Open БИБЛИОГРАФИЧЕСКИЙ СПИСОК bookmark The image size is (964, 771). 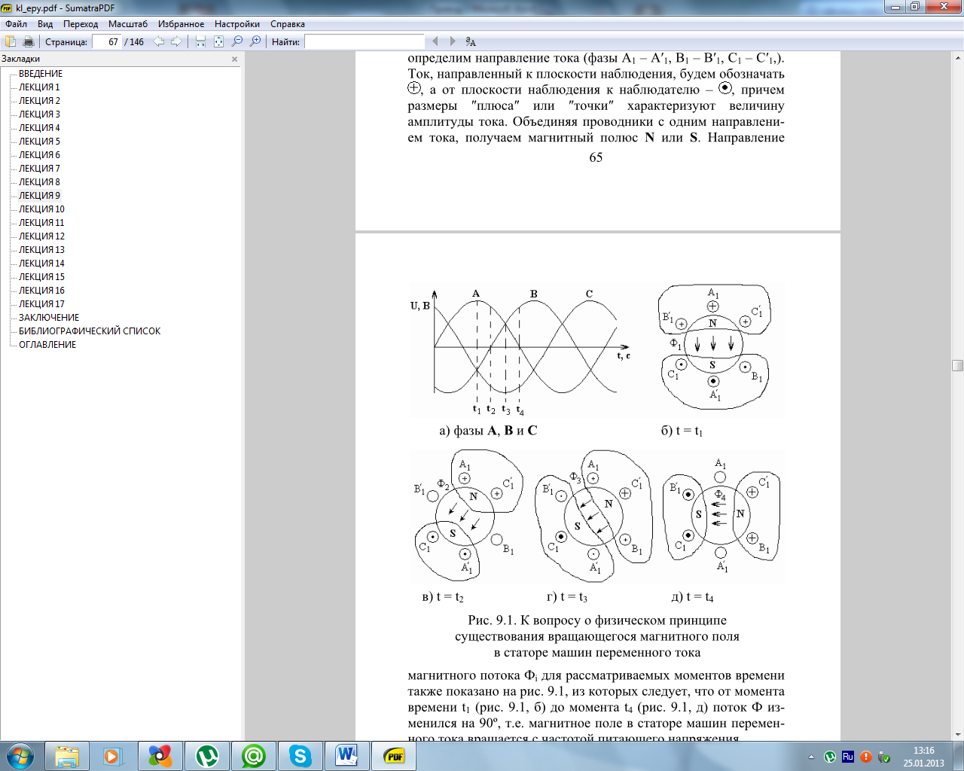pyautogui.click(x=90, y=331)
